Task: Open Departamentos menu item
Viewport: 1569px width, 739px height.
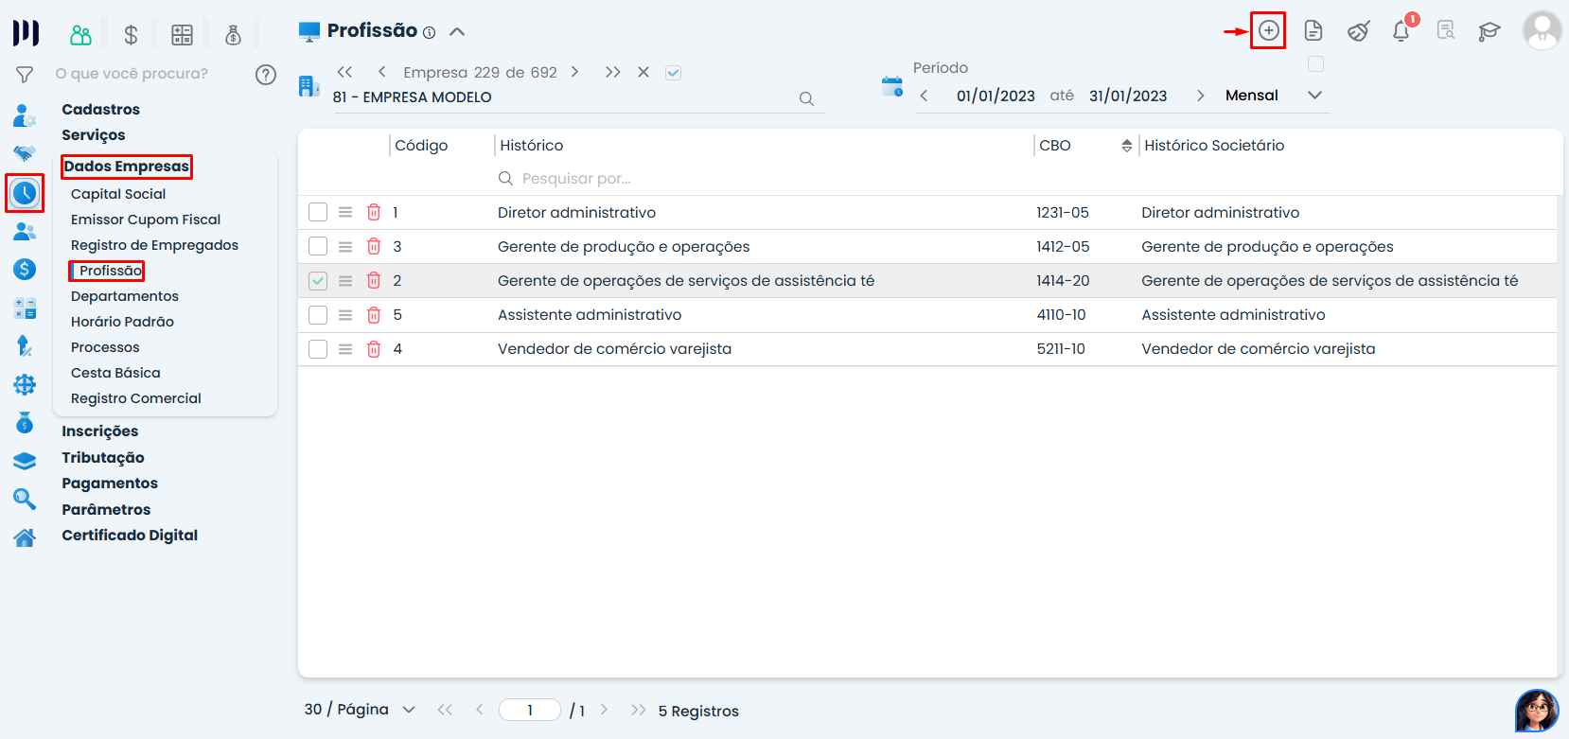Action: tap(125, 296)
